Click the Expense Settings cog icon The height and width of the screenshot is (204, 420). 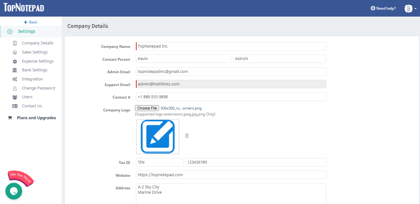(x=15, y=61)
